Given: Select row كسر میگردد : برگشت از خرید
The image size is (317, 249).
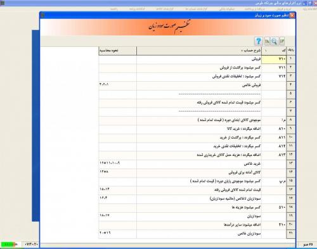Looking at the screenshot, I should [199, 137].
